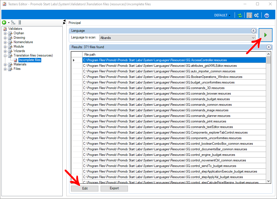Click the Export button
Image resolution: width=277 pixels, height=199 pixels.
pos(114,188)
